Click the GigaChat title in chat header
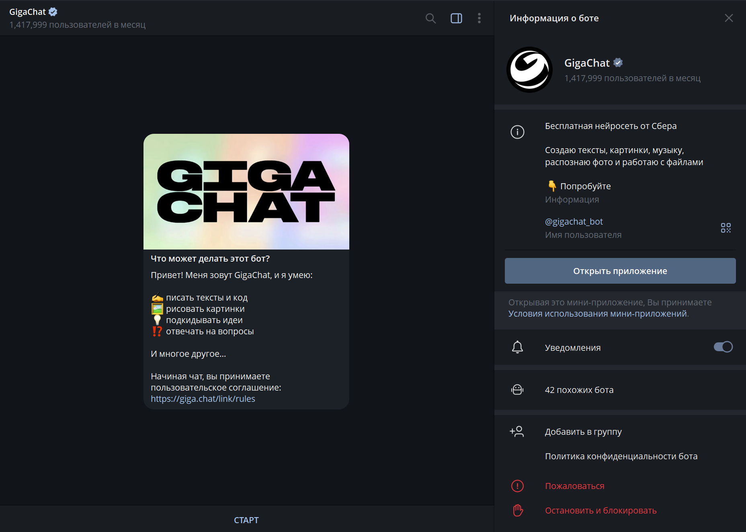 27,12
